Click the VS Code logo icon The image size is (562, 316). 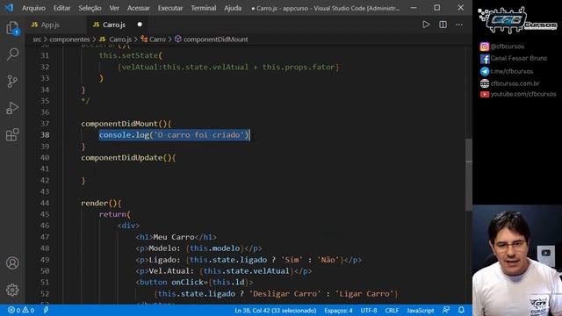(9, 8)
